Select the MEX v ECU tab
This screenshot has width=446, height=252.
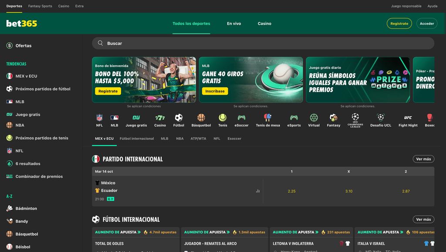tap(104, 139)
